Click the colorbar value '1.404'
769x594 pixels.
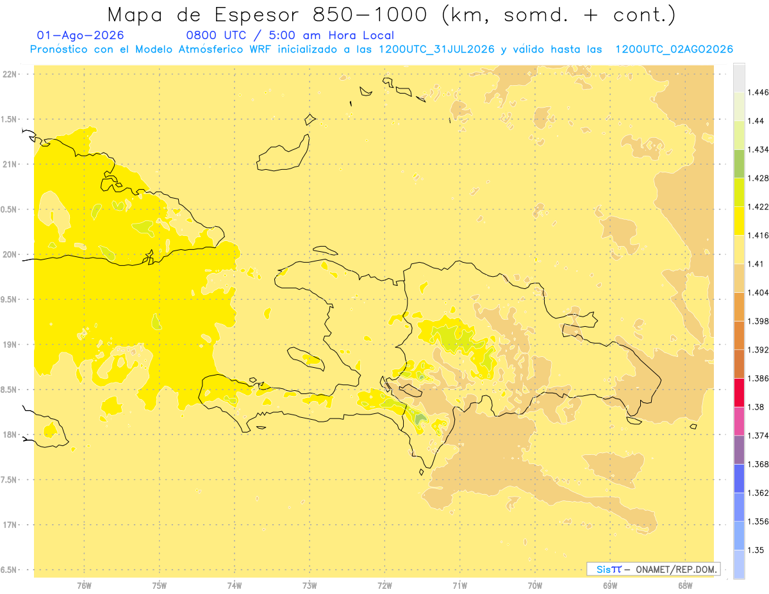click(x=758, y=292)
